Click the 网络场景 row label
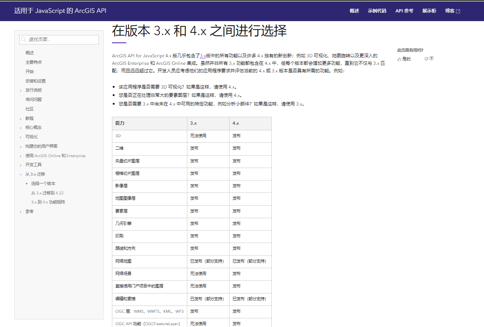 [x=124, y=274]
